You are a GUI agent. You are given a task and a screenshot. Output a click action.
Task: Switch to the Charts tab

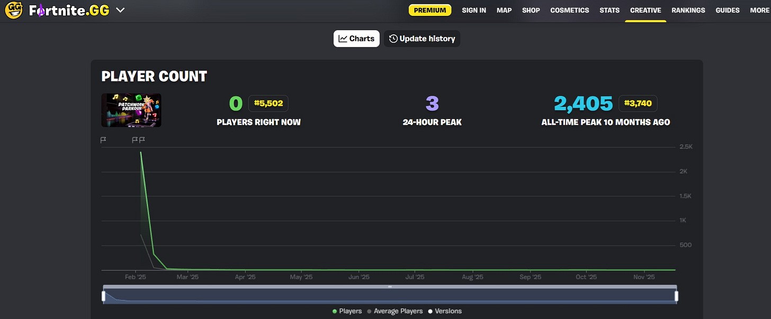356,39
